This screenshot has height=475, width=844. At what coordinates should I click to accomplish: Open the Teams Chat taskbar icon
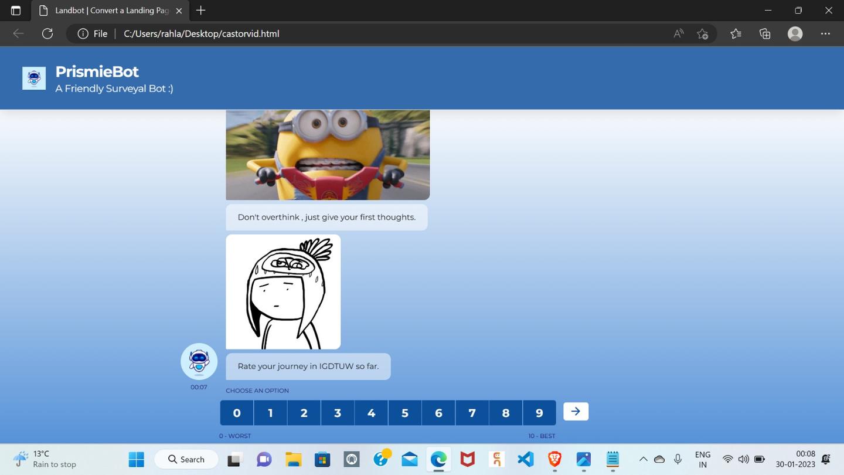coord(264,459)
